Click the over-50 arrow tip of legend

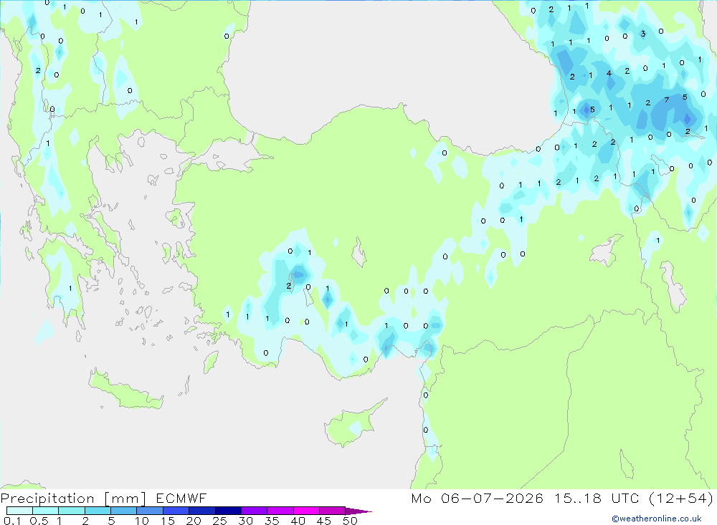pos(358,511)
